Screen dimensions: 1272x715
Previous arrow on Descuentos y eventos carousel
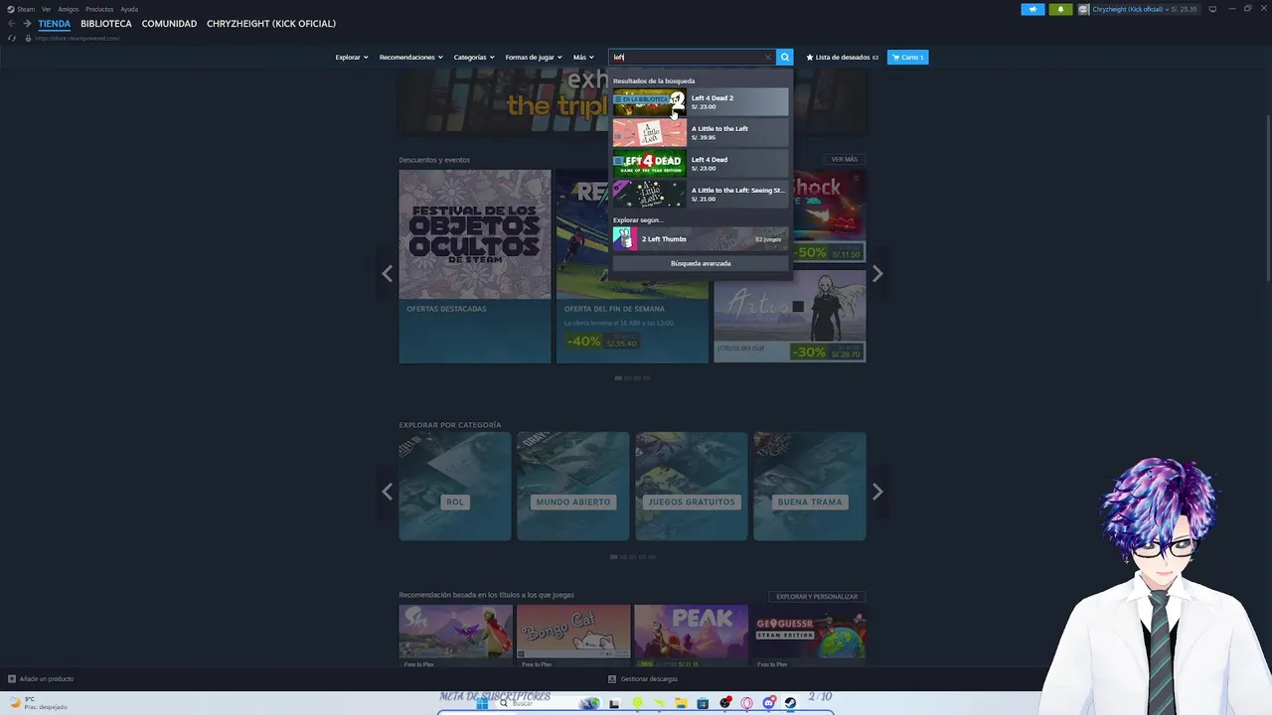(x=388, y=274)
